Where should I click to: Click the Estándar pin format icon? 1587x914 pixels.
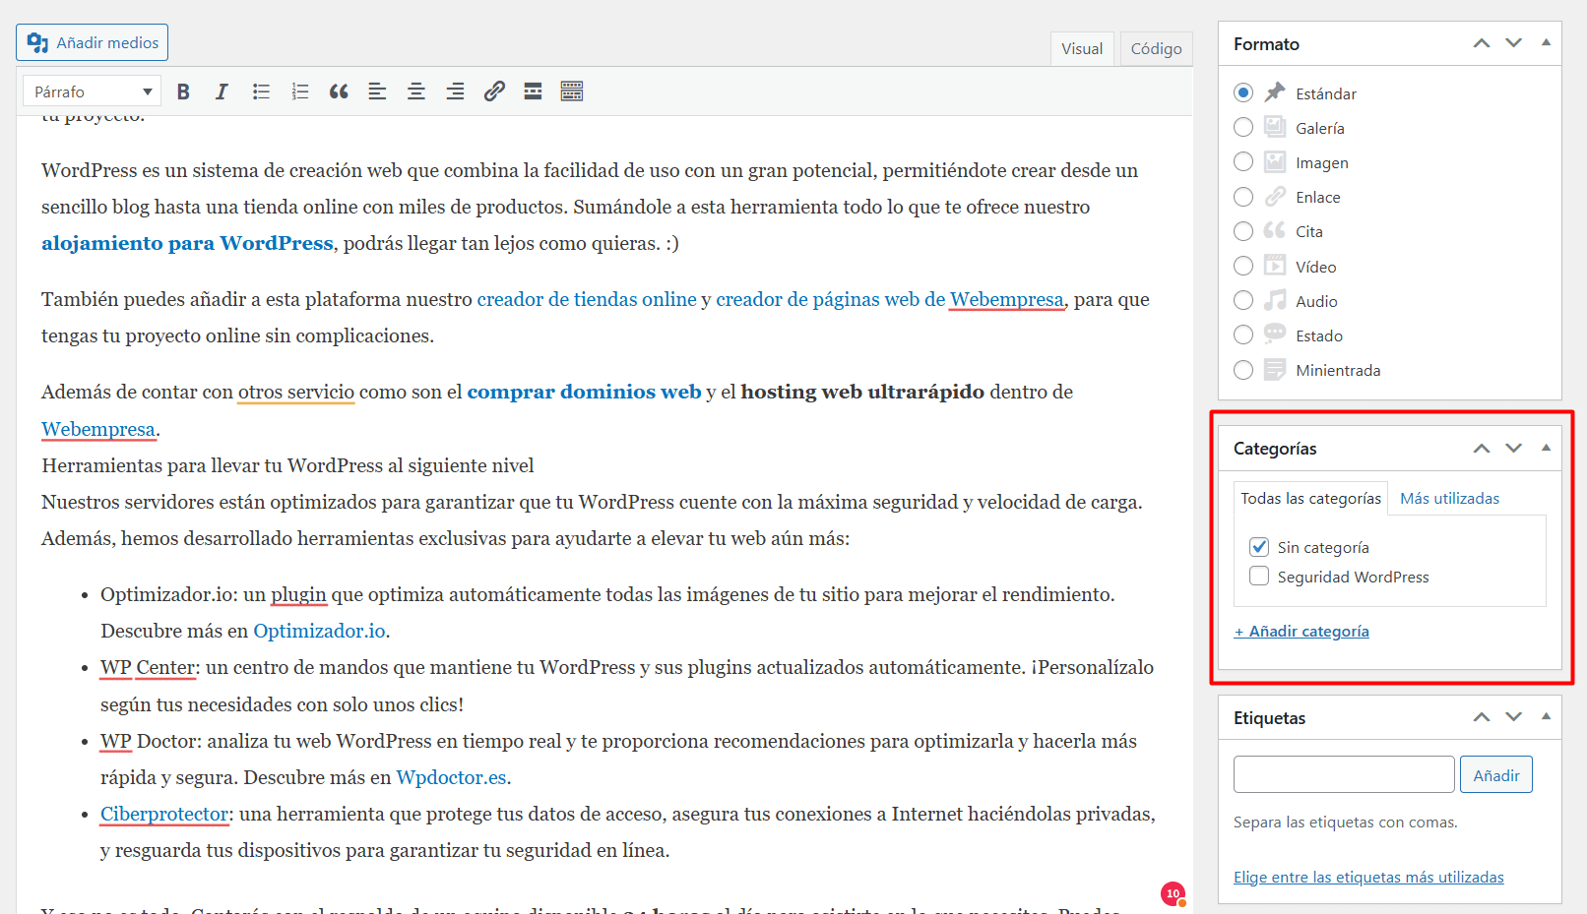(x=1275, y=92)
